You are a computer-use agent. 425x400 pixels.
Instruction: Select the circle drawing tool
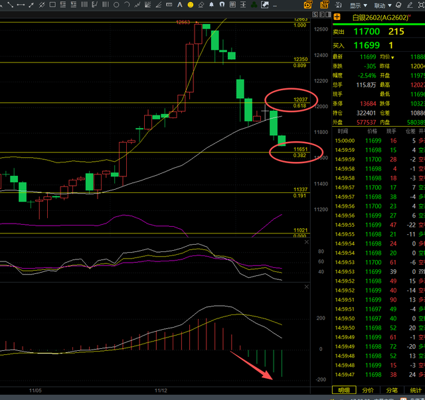click(116, 5)
